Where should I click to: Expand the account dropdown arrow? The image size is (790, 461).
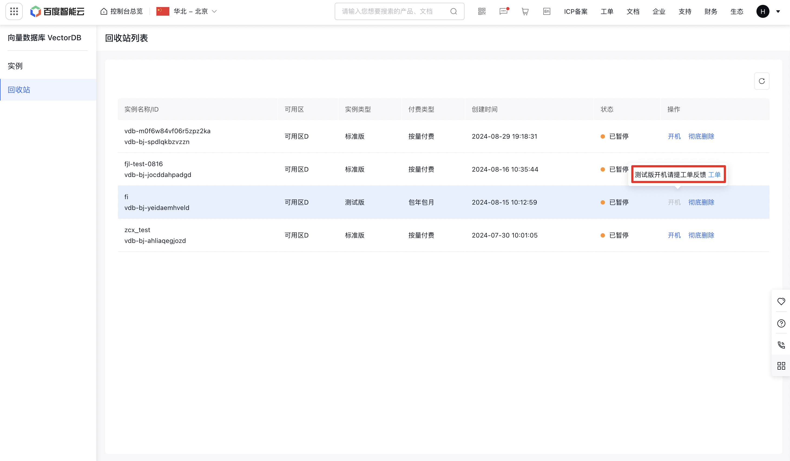[778, 12]
